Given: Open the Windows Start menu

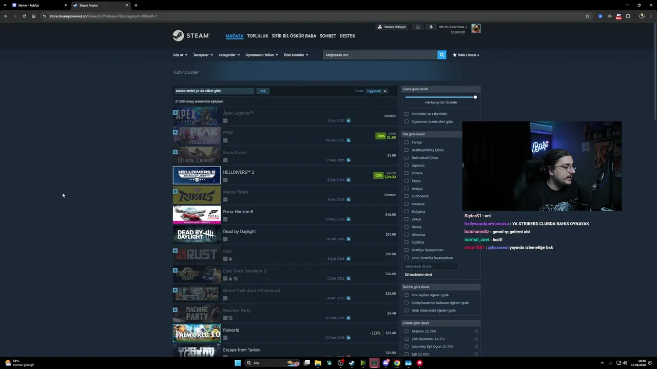Looking at the screenshot, I should coord(238,363).
